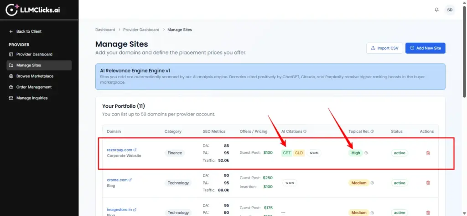The width and height of the screenshot is (467, 216).
Task: Open the SD user avatar menu
Action: (x=450, y=10)
